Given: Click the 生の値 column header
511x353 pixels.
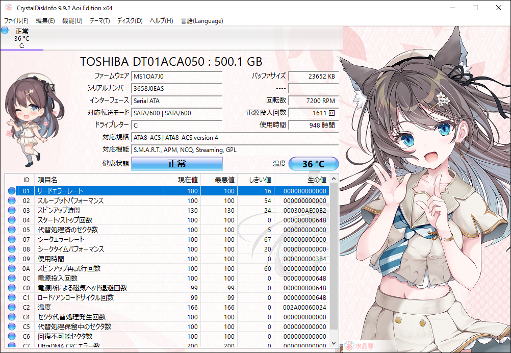Looking at the screenshot, I should coord(302,180).
